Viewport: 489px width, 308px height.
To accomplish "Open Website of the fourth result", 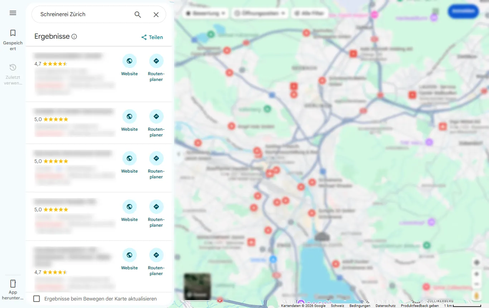I will click(x=129, y=211).
